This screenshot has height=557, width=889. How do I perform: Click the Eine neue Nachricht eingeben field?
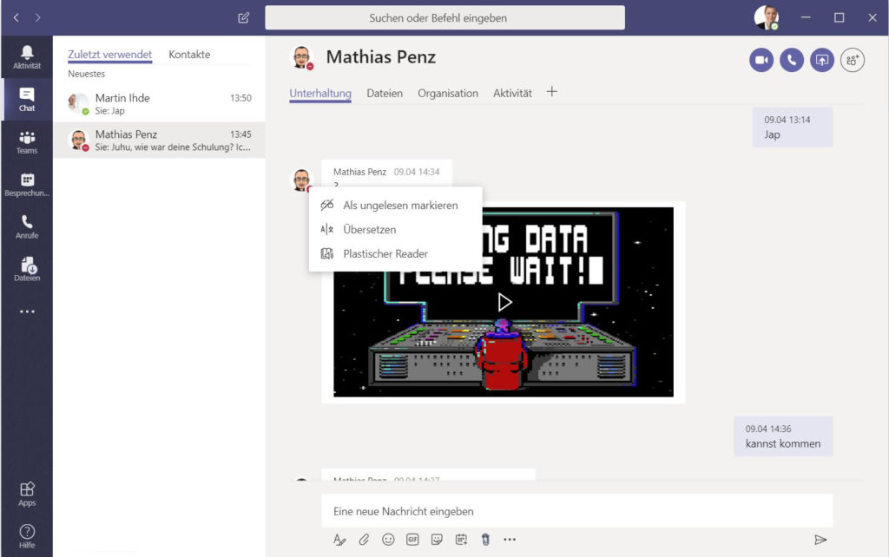click(577, 511)
